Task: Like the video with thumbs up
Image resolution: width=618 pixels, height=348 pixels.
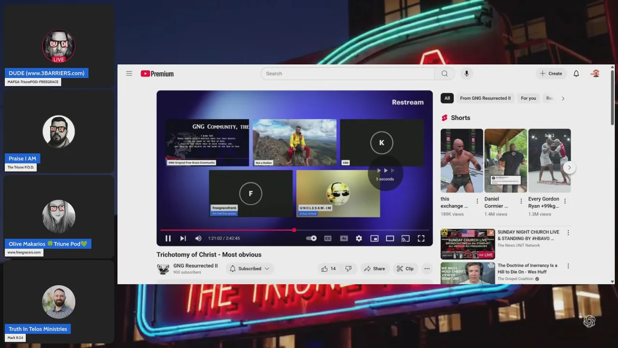Action: pyautogui.click(x=328, y=269)
